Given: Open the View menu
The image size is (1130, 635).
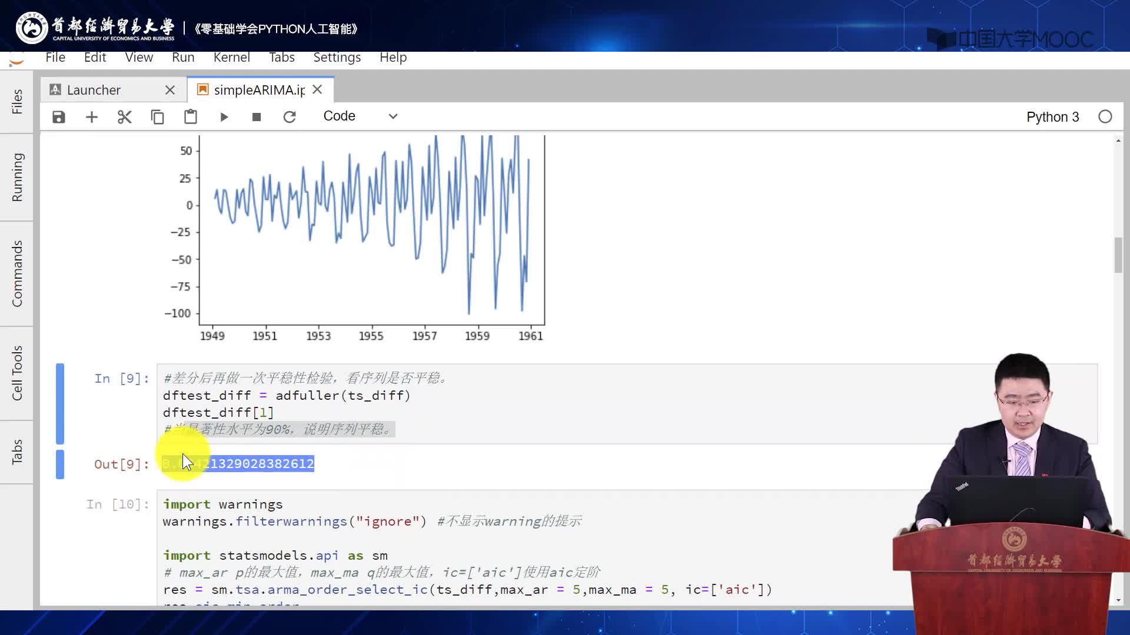Looking at the screenshot, I should [x=139, y=58].
